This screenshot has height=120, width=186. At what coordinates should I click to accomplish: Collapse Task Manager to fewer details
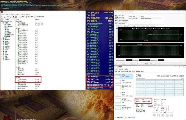click(x=119, y=117)
